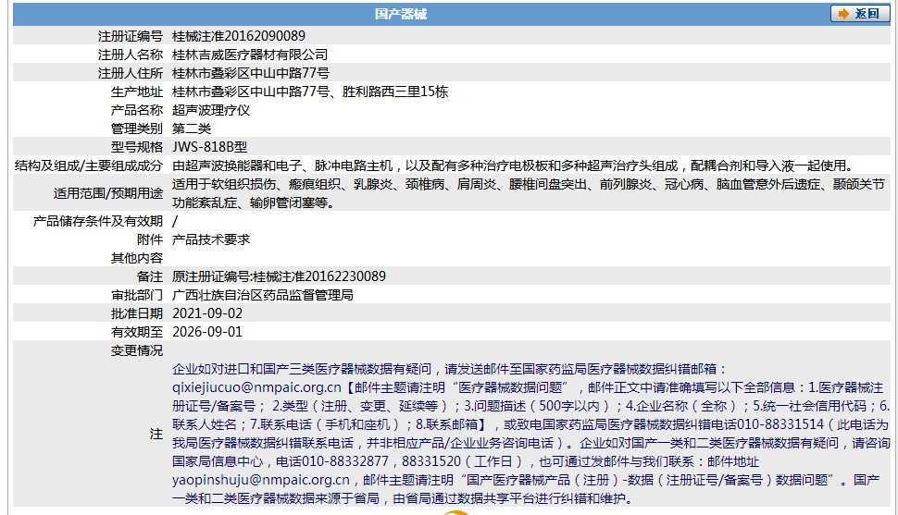Click the 注 label beside the note paragraph

tap(156, 434)
